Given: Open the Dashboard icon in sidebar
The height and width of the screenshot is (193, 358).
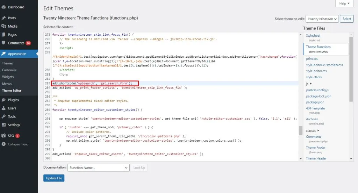Looking at the screenshot, I should coord(3,7).
